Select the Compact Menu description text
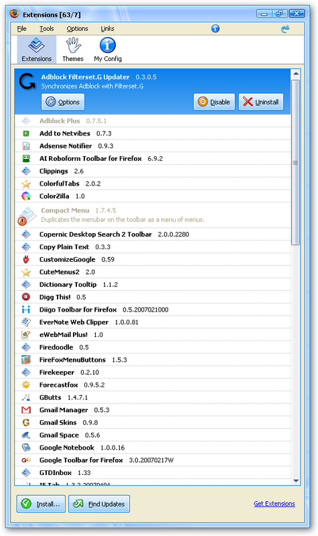 coord(123,220)
